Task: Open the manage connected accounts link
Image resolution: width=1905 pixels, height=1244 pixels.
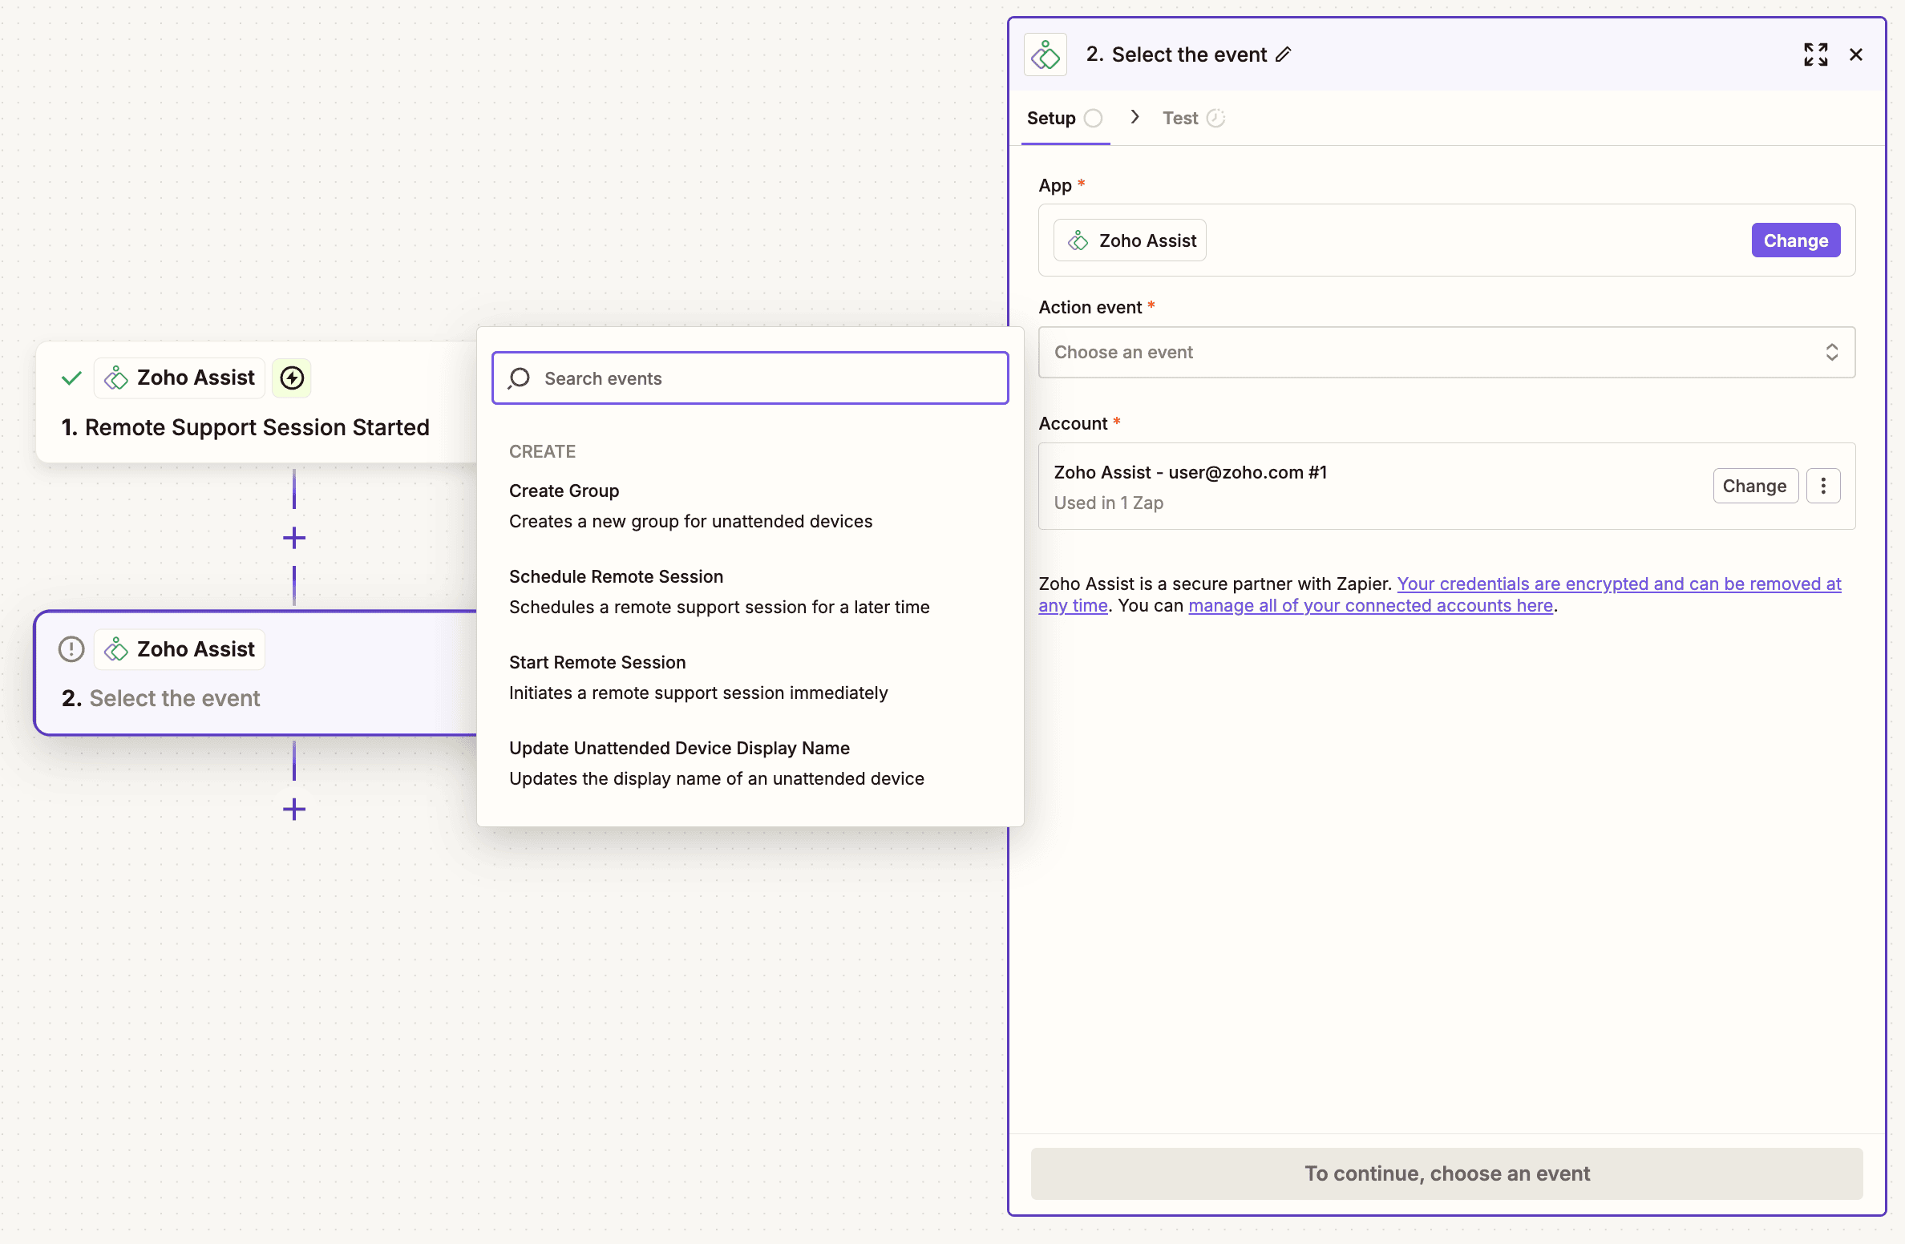Action: click(x=1370, y=606)
